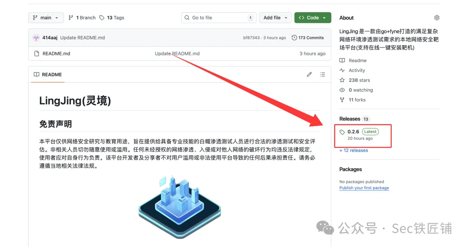Click the tag icon beside 13 Tags
Screen dimensions: 467x247
click(x=102, y=18)
